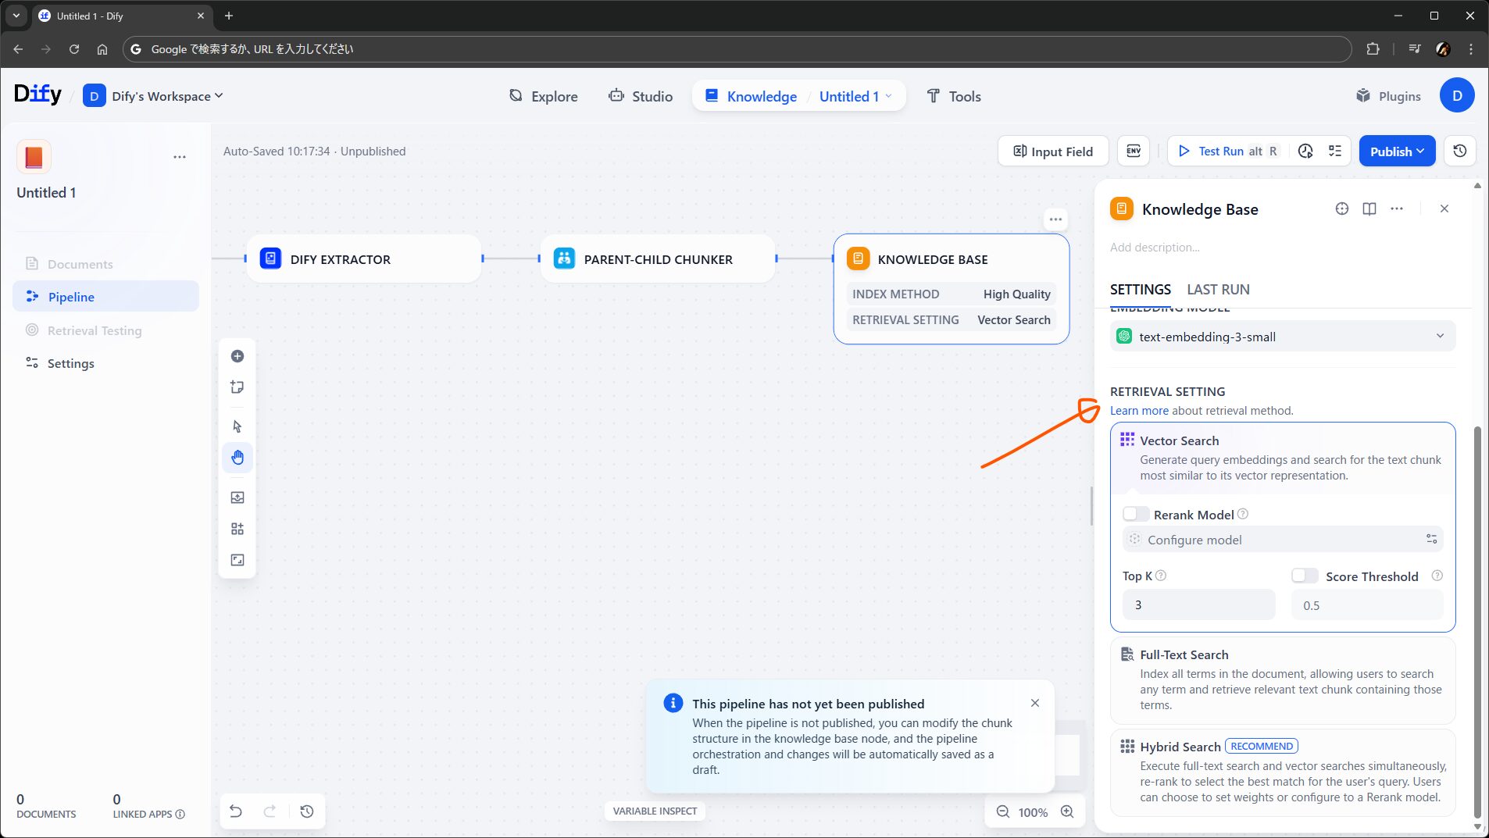Viewport: 1489px width, 838px height.
Task: Click the Learn more link
Action: coord(1139,411)
